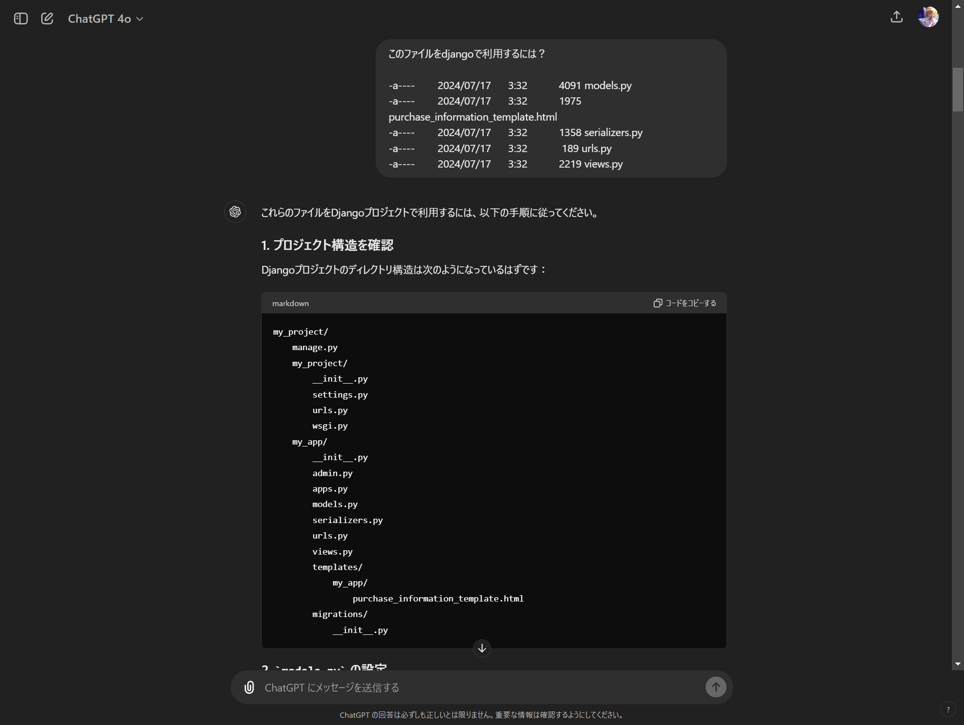
Task: Jump to bottom with the down-arrow button
Action: [482, 648]
